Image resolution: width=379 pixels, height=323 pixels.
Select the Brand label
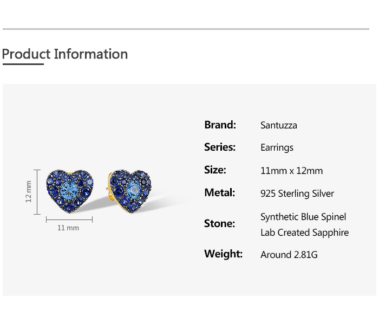click(220, 125)
